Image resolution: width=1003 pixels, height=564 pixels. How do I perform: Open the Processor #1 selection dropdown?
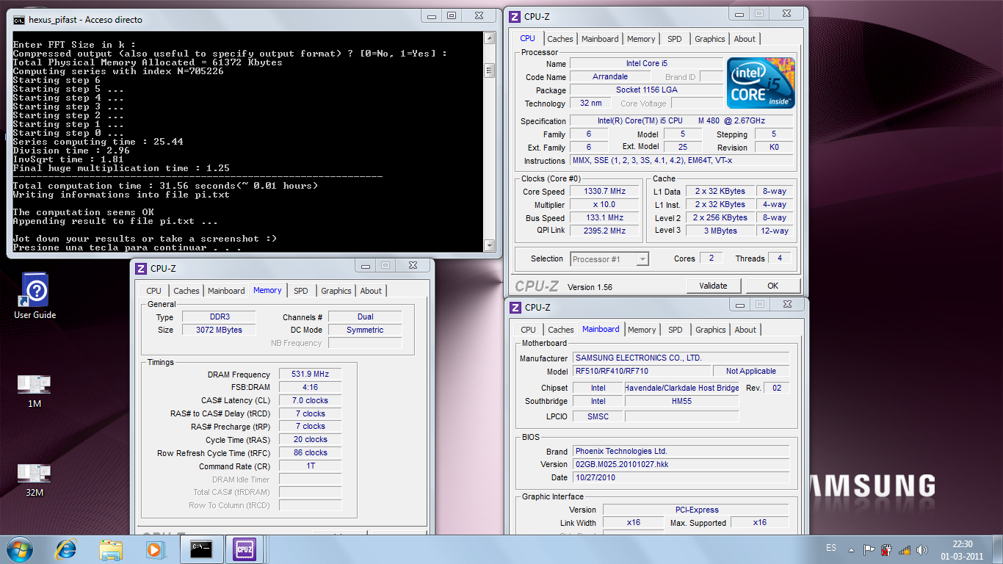point(609,258)
